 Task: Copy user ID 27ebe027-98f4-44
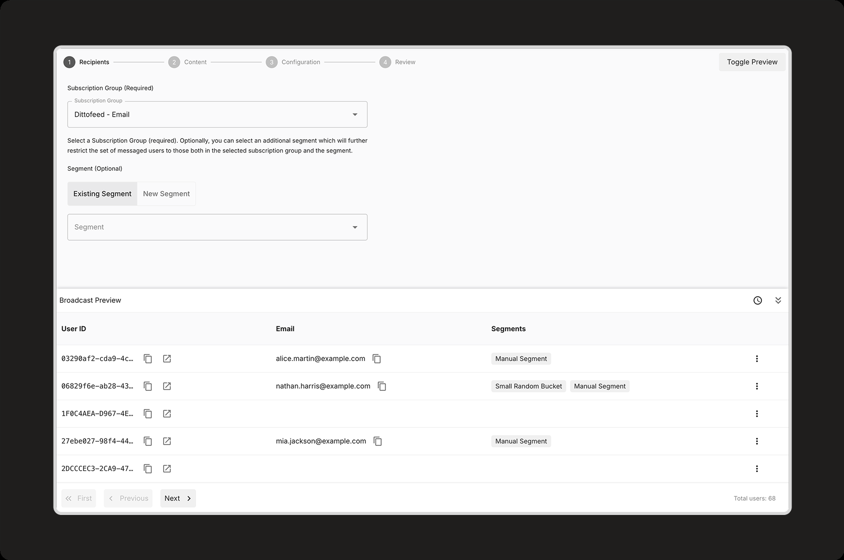(x=148, y=441)
